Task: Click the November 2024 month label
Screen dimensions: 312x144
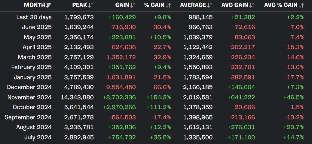Action: click(29, 97)
